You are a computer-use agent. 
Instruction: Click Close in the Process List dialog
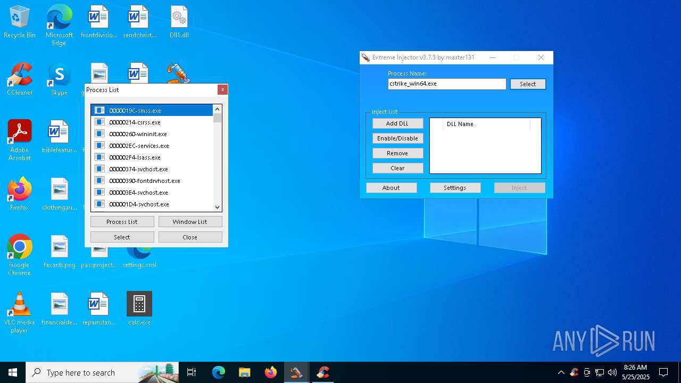click(190, 237)
